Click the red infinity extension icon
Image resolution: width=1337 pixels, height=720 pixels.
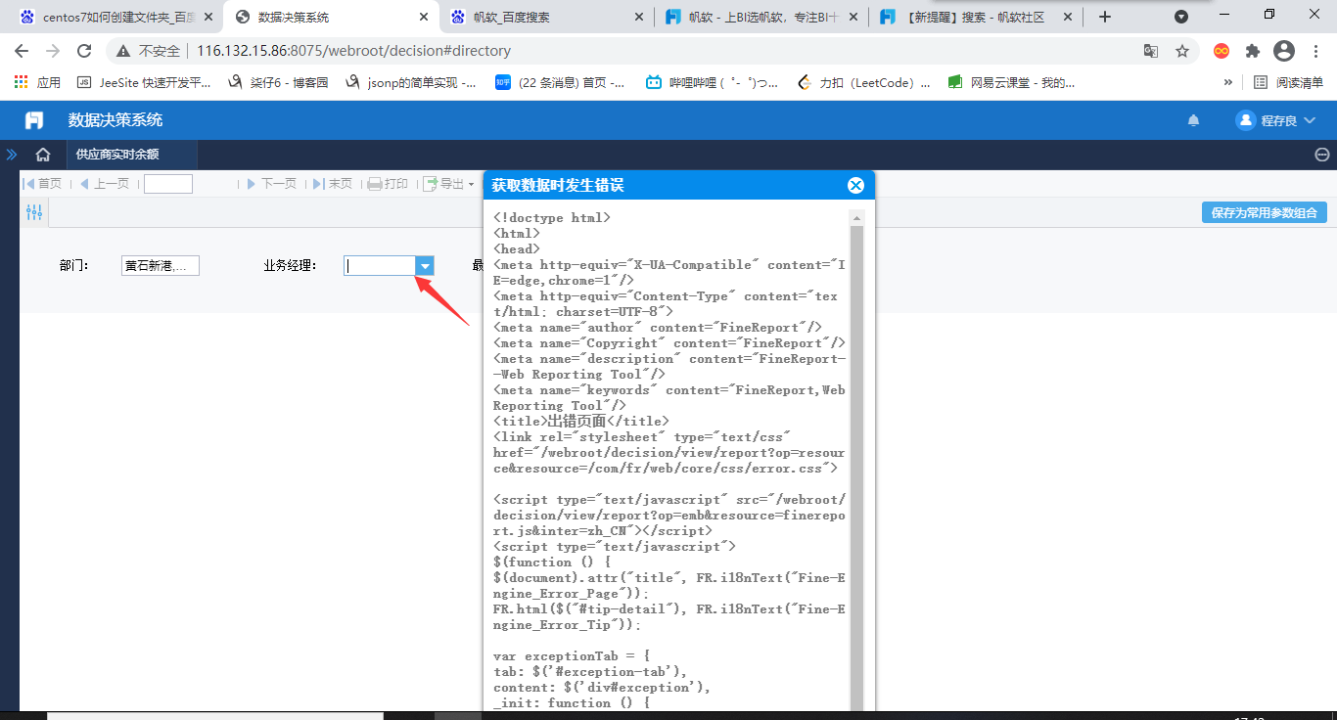1222,51
